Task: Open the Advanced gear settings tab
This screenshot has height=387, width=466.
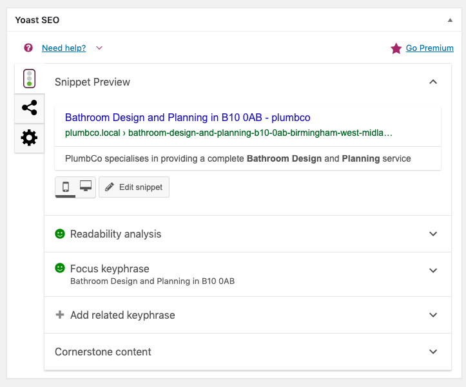Action: [29, 138]
